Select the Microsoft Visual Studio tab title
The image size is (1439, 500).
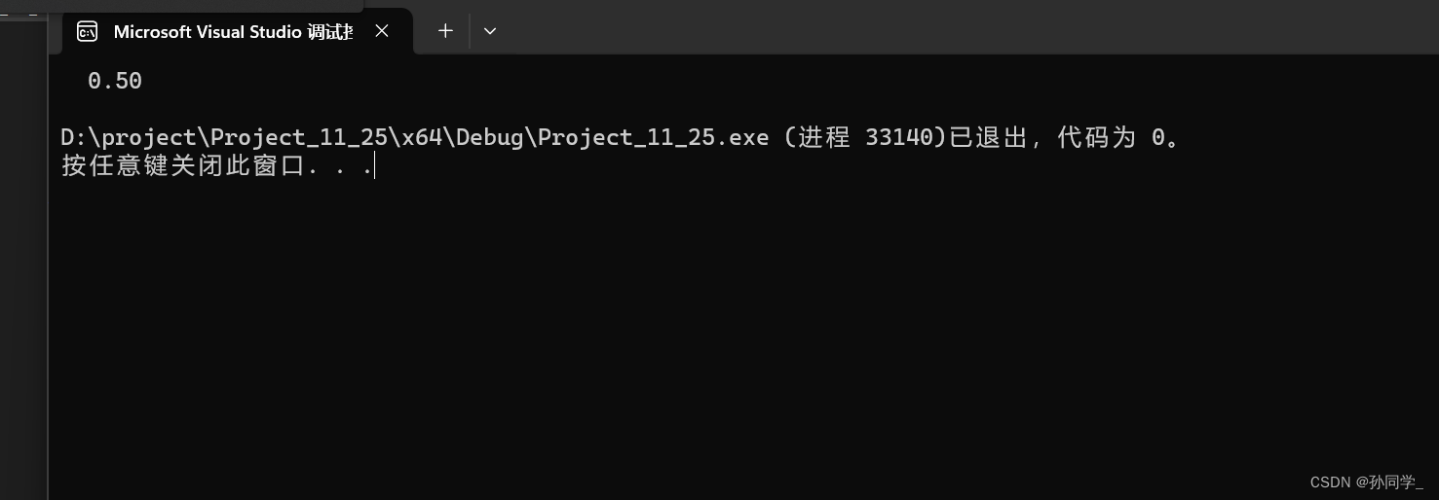tap(232, 31)
